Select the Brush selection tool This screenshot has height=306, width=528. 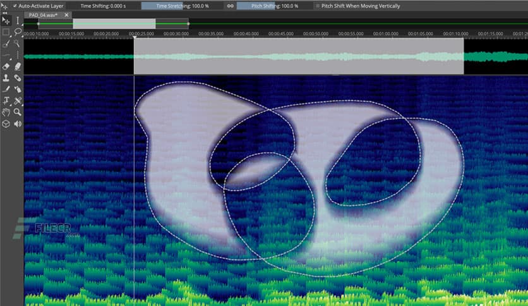coord(6,44)
